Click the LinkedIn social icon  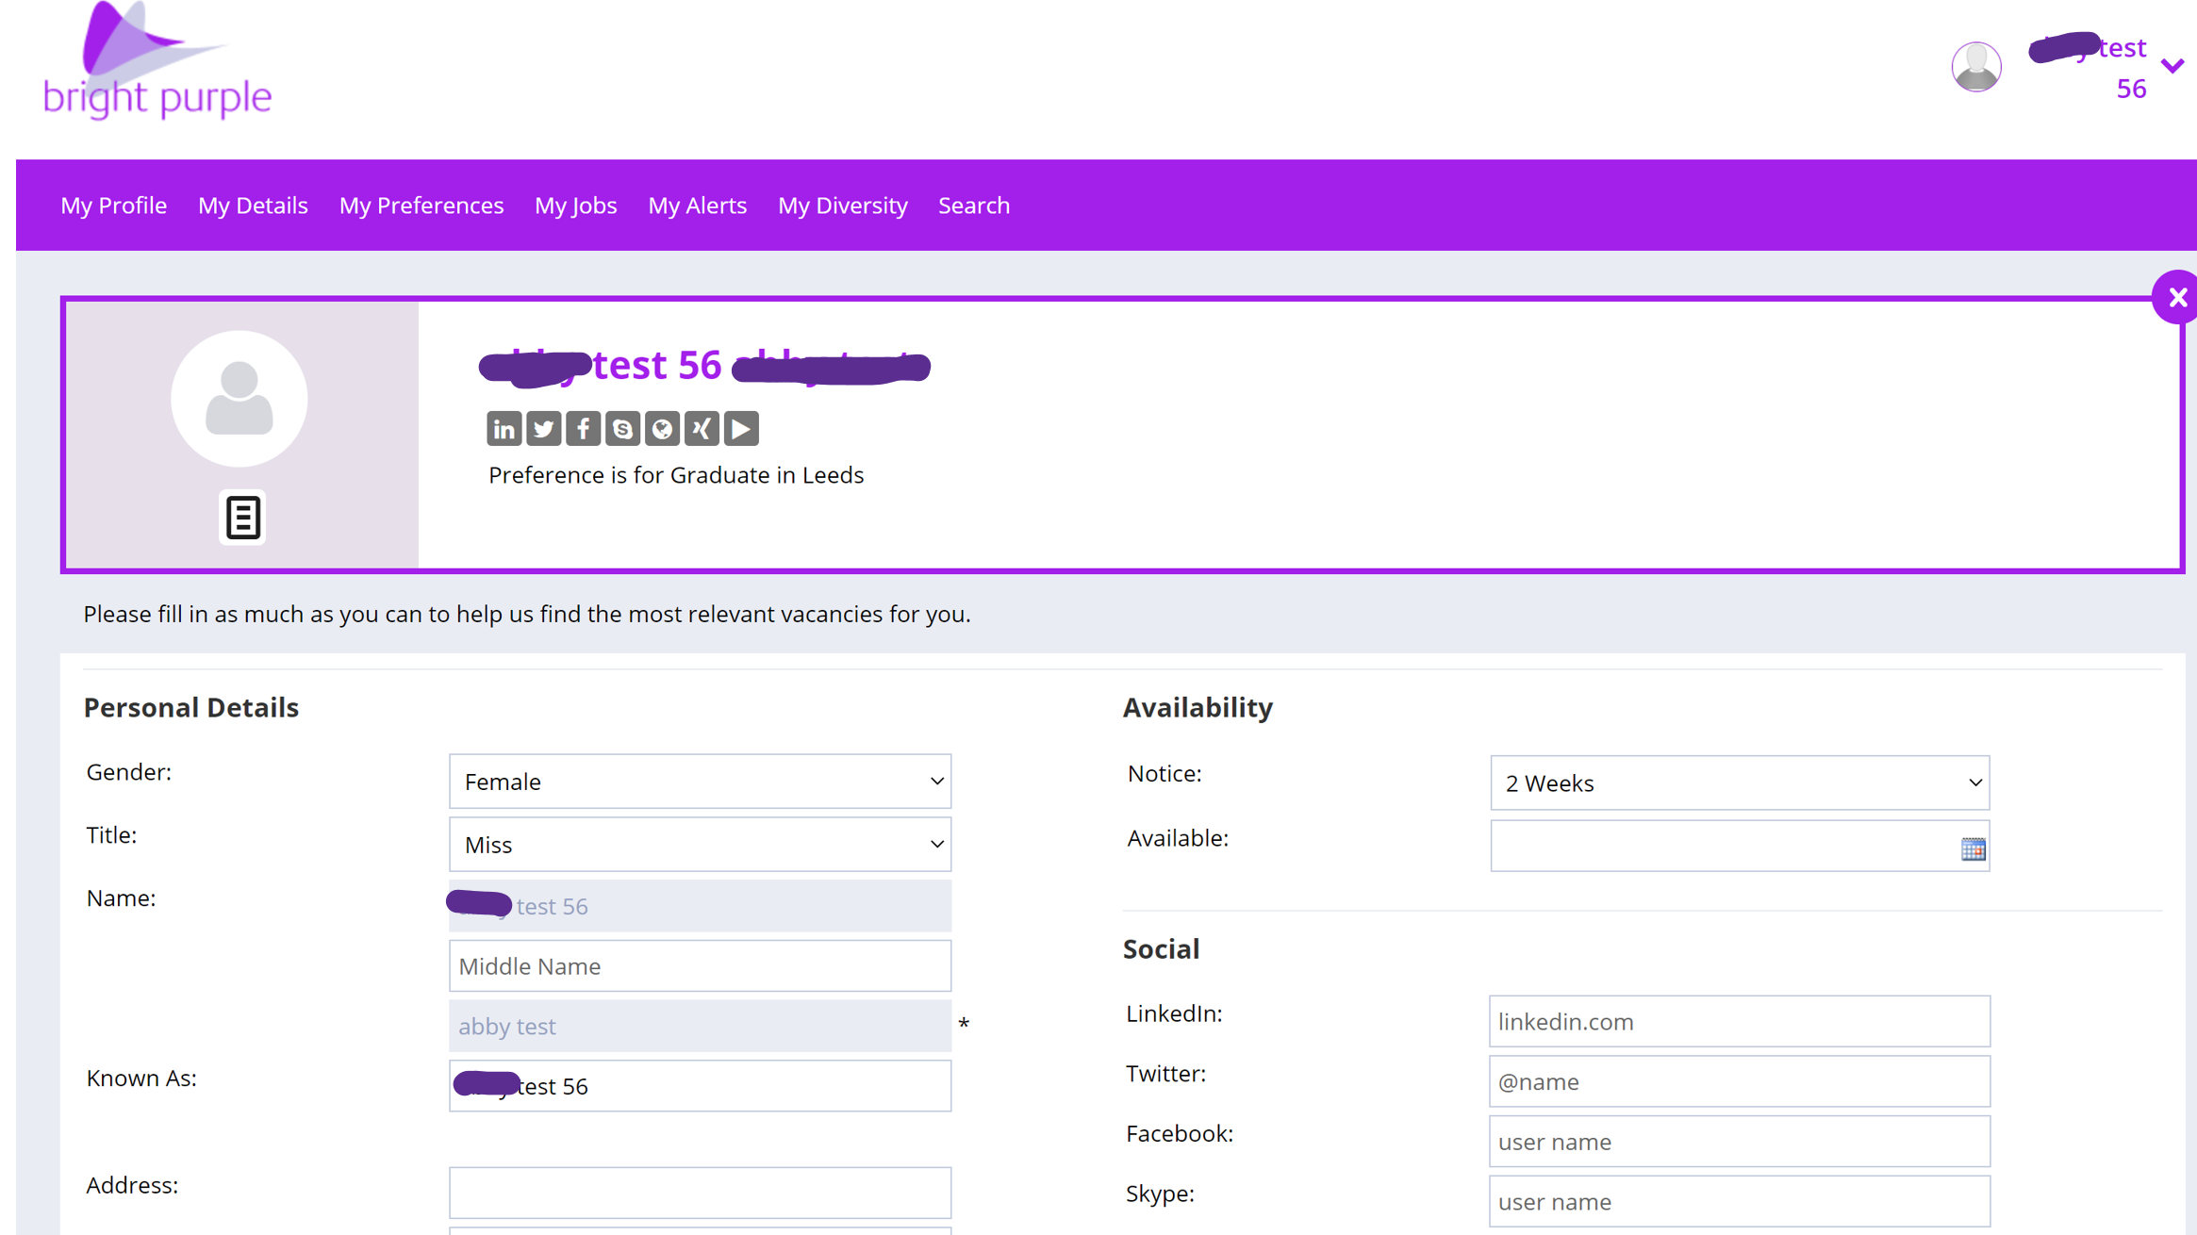pyautogui.click(x=505, y=428)
